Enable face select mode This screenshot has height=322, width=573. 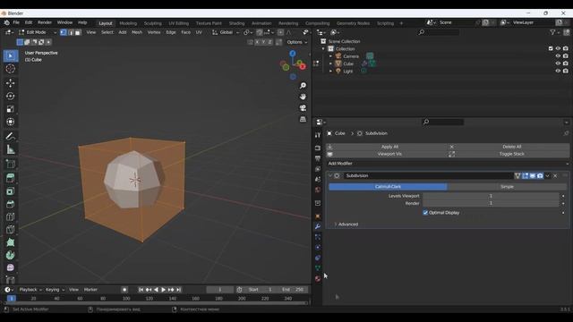click(x=78, y=32)
